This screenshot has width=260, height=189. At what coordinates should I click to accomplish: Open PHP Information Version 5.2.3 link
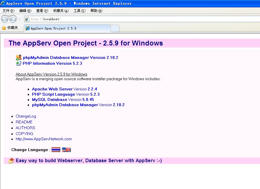[52, 63]
